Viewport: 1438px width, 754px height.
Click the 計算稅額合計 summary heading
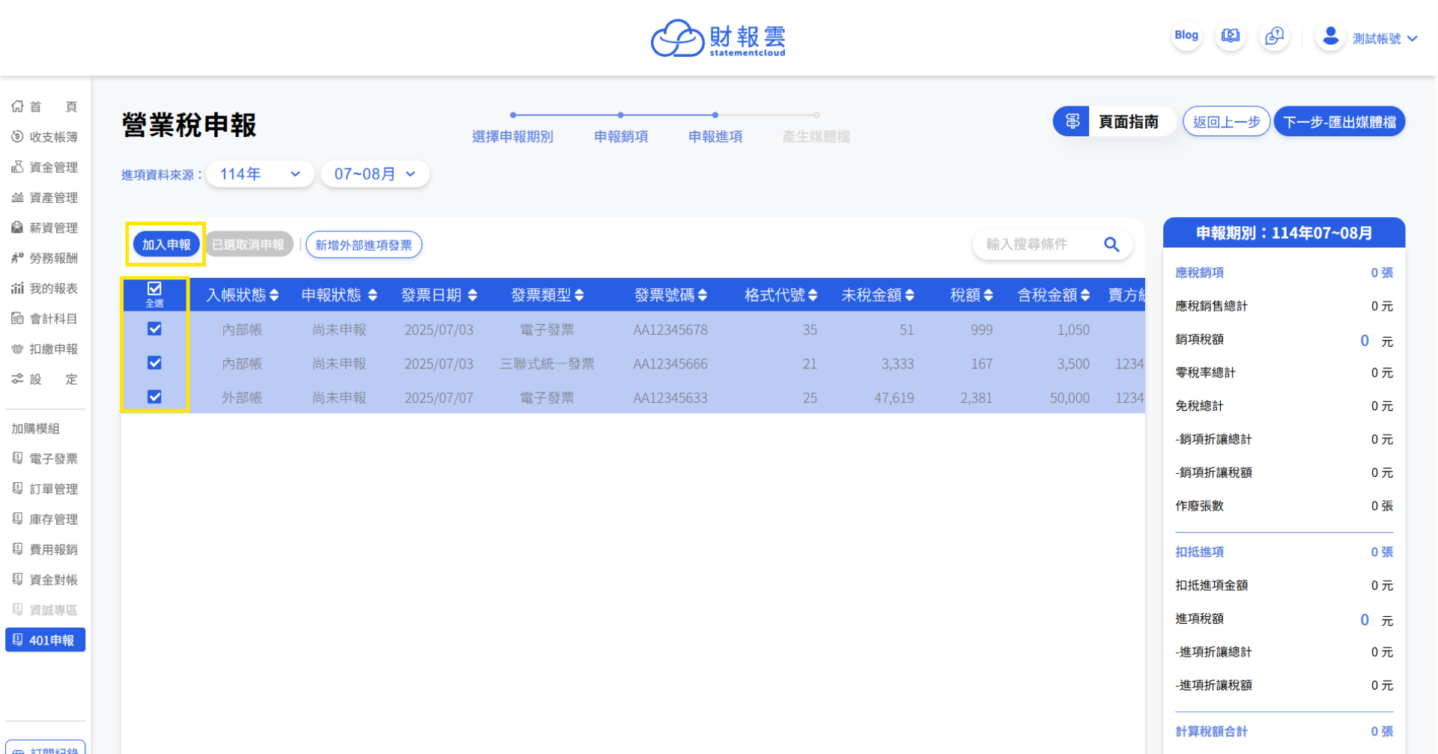tap(1211, 732)
